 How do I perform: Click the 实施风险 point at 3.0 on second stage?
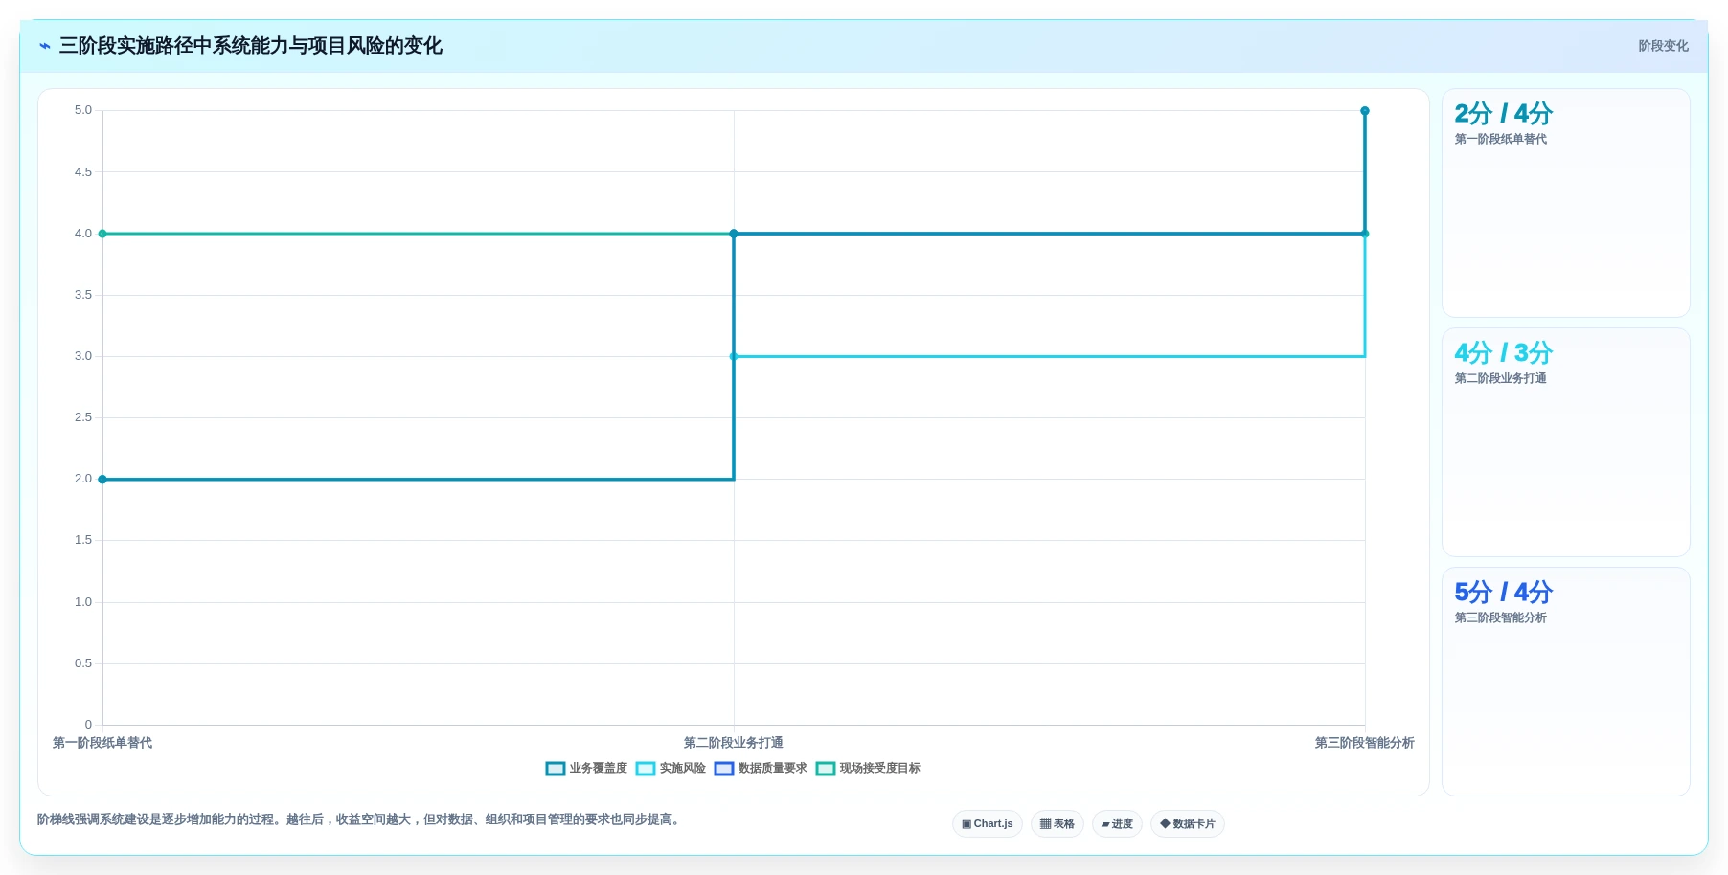(734, 357)
